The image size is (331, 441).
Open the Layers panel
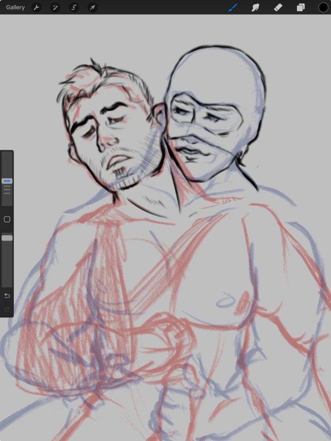tap(301, 7)
